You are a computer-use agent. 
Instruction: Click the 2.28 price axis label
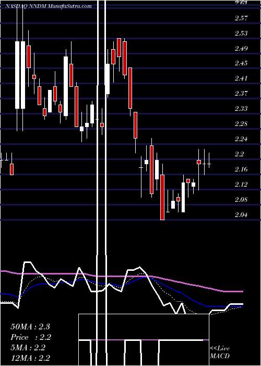(241, 124)
